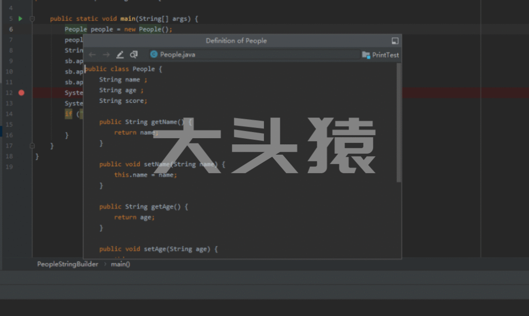Click the Back arrow in the definition popup
This screenshot has width=529, height=316.
point(92,55)
